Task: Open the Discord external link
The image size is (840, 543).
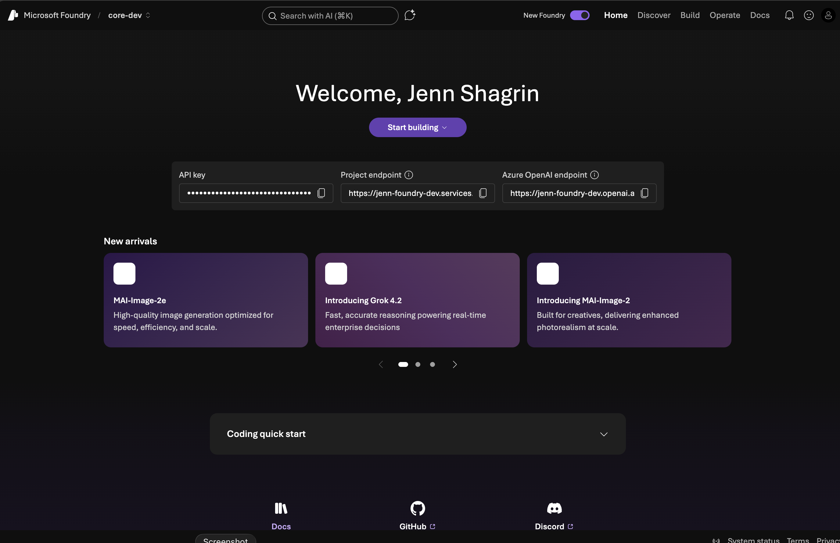Action: pos(554,527)
